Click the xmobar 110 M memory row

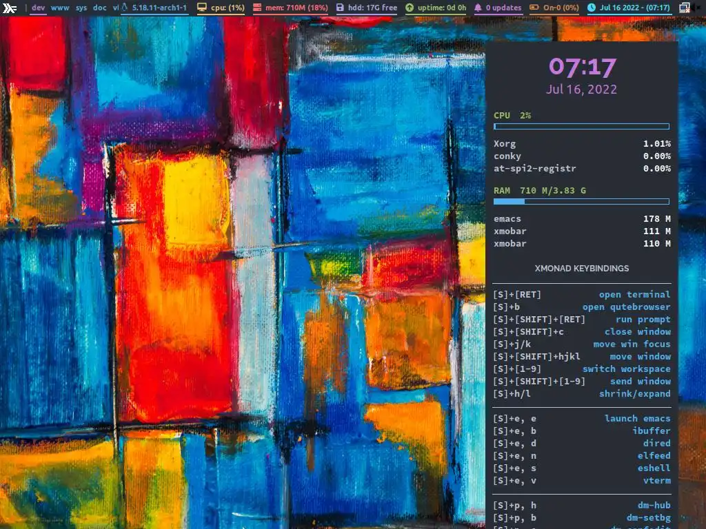(582, 244)
